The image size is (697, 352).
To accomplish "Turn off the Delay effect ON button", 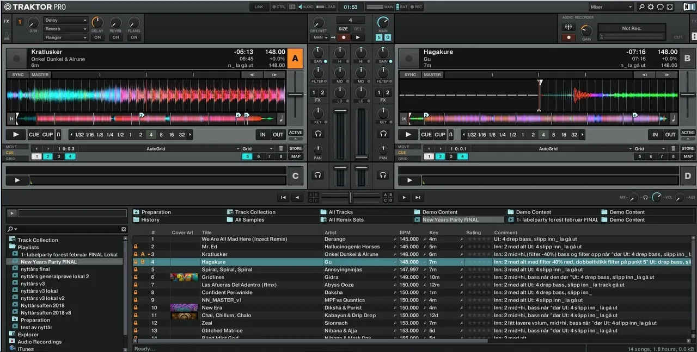I will [x=97, y=37].
